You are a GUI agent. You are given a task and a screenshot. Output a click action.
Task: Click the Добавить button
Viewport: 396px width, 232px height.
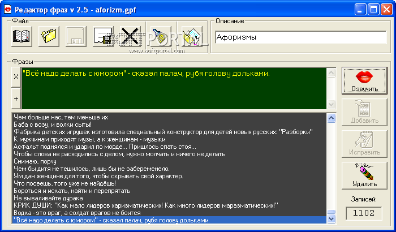[x=364, y=112]
